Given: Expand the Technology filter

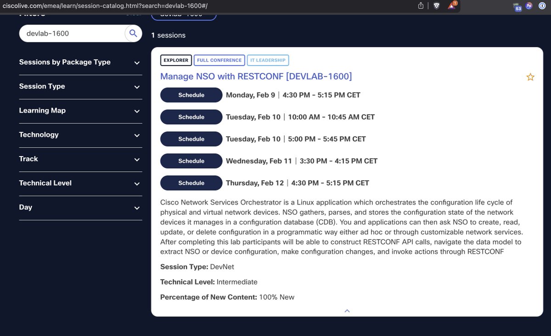Looking at the screenshot, I should click(80, 135).
